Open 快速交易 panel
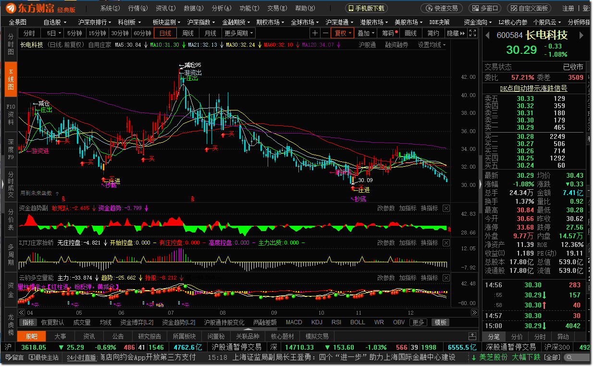 click(441, 8)
